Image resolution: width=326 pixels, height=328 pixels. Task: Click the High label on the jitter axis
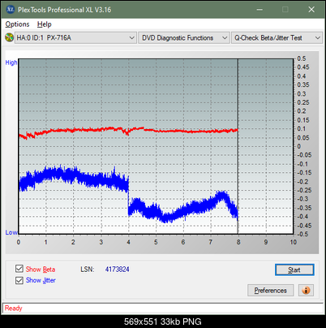11,63
